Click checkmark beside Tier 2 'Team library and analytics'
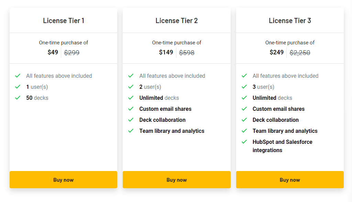352x202 pixels. 131,131
